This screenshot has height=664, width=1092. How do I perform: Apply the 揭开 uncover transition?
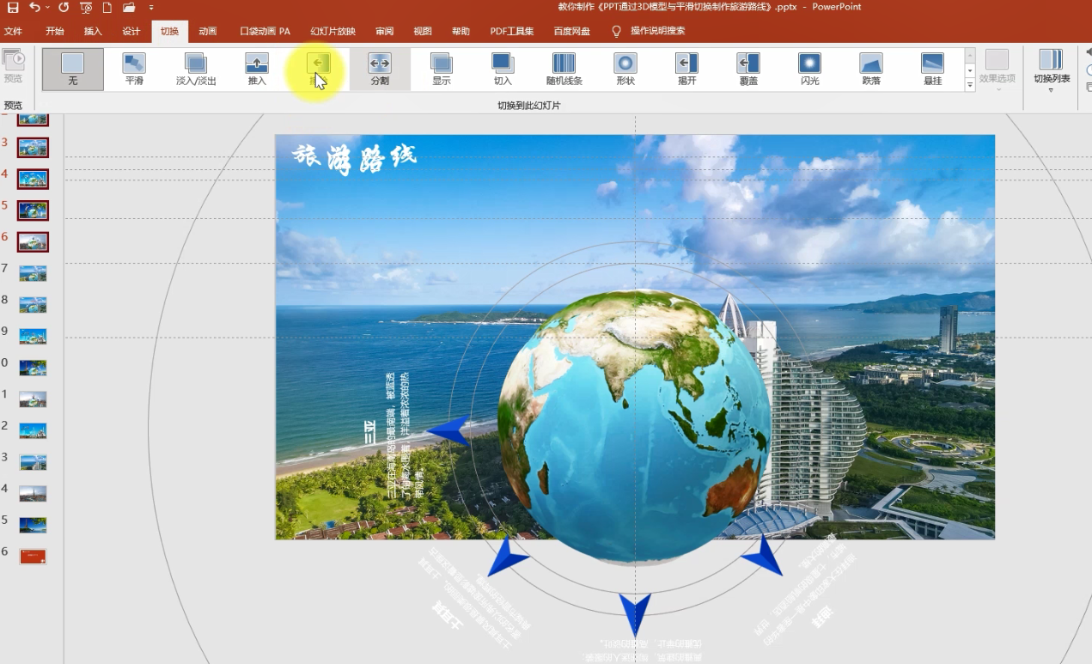click(x=686, y=70)
